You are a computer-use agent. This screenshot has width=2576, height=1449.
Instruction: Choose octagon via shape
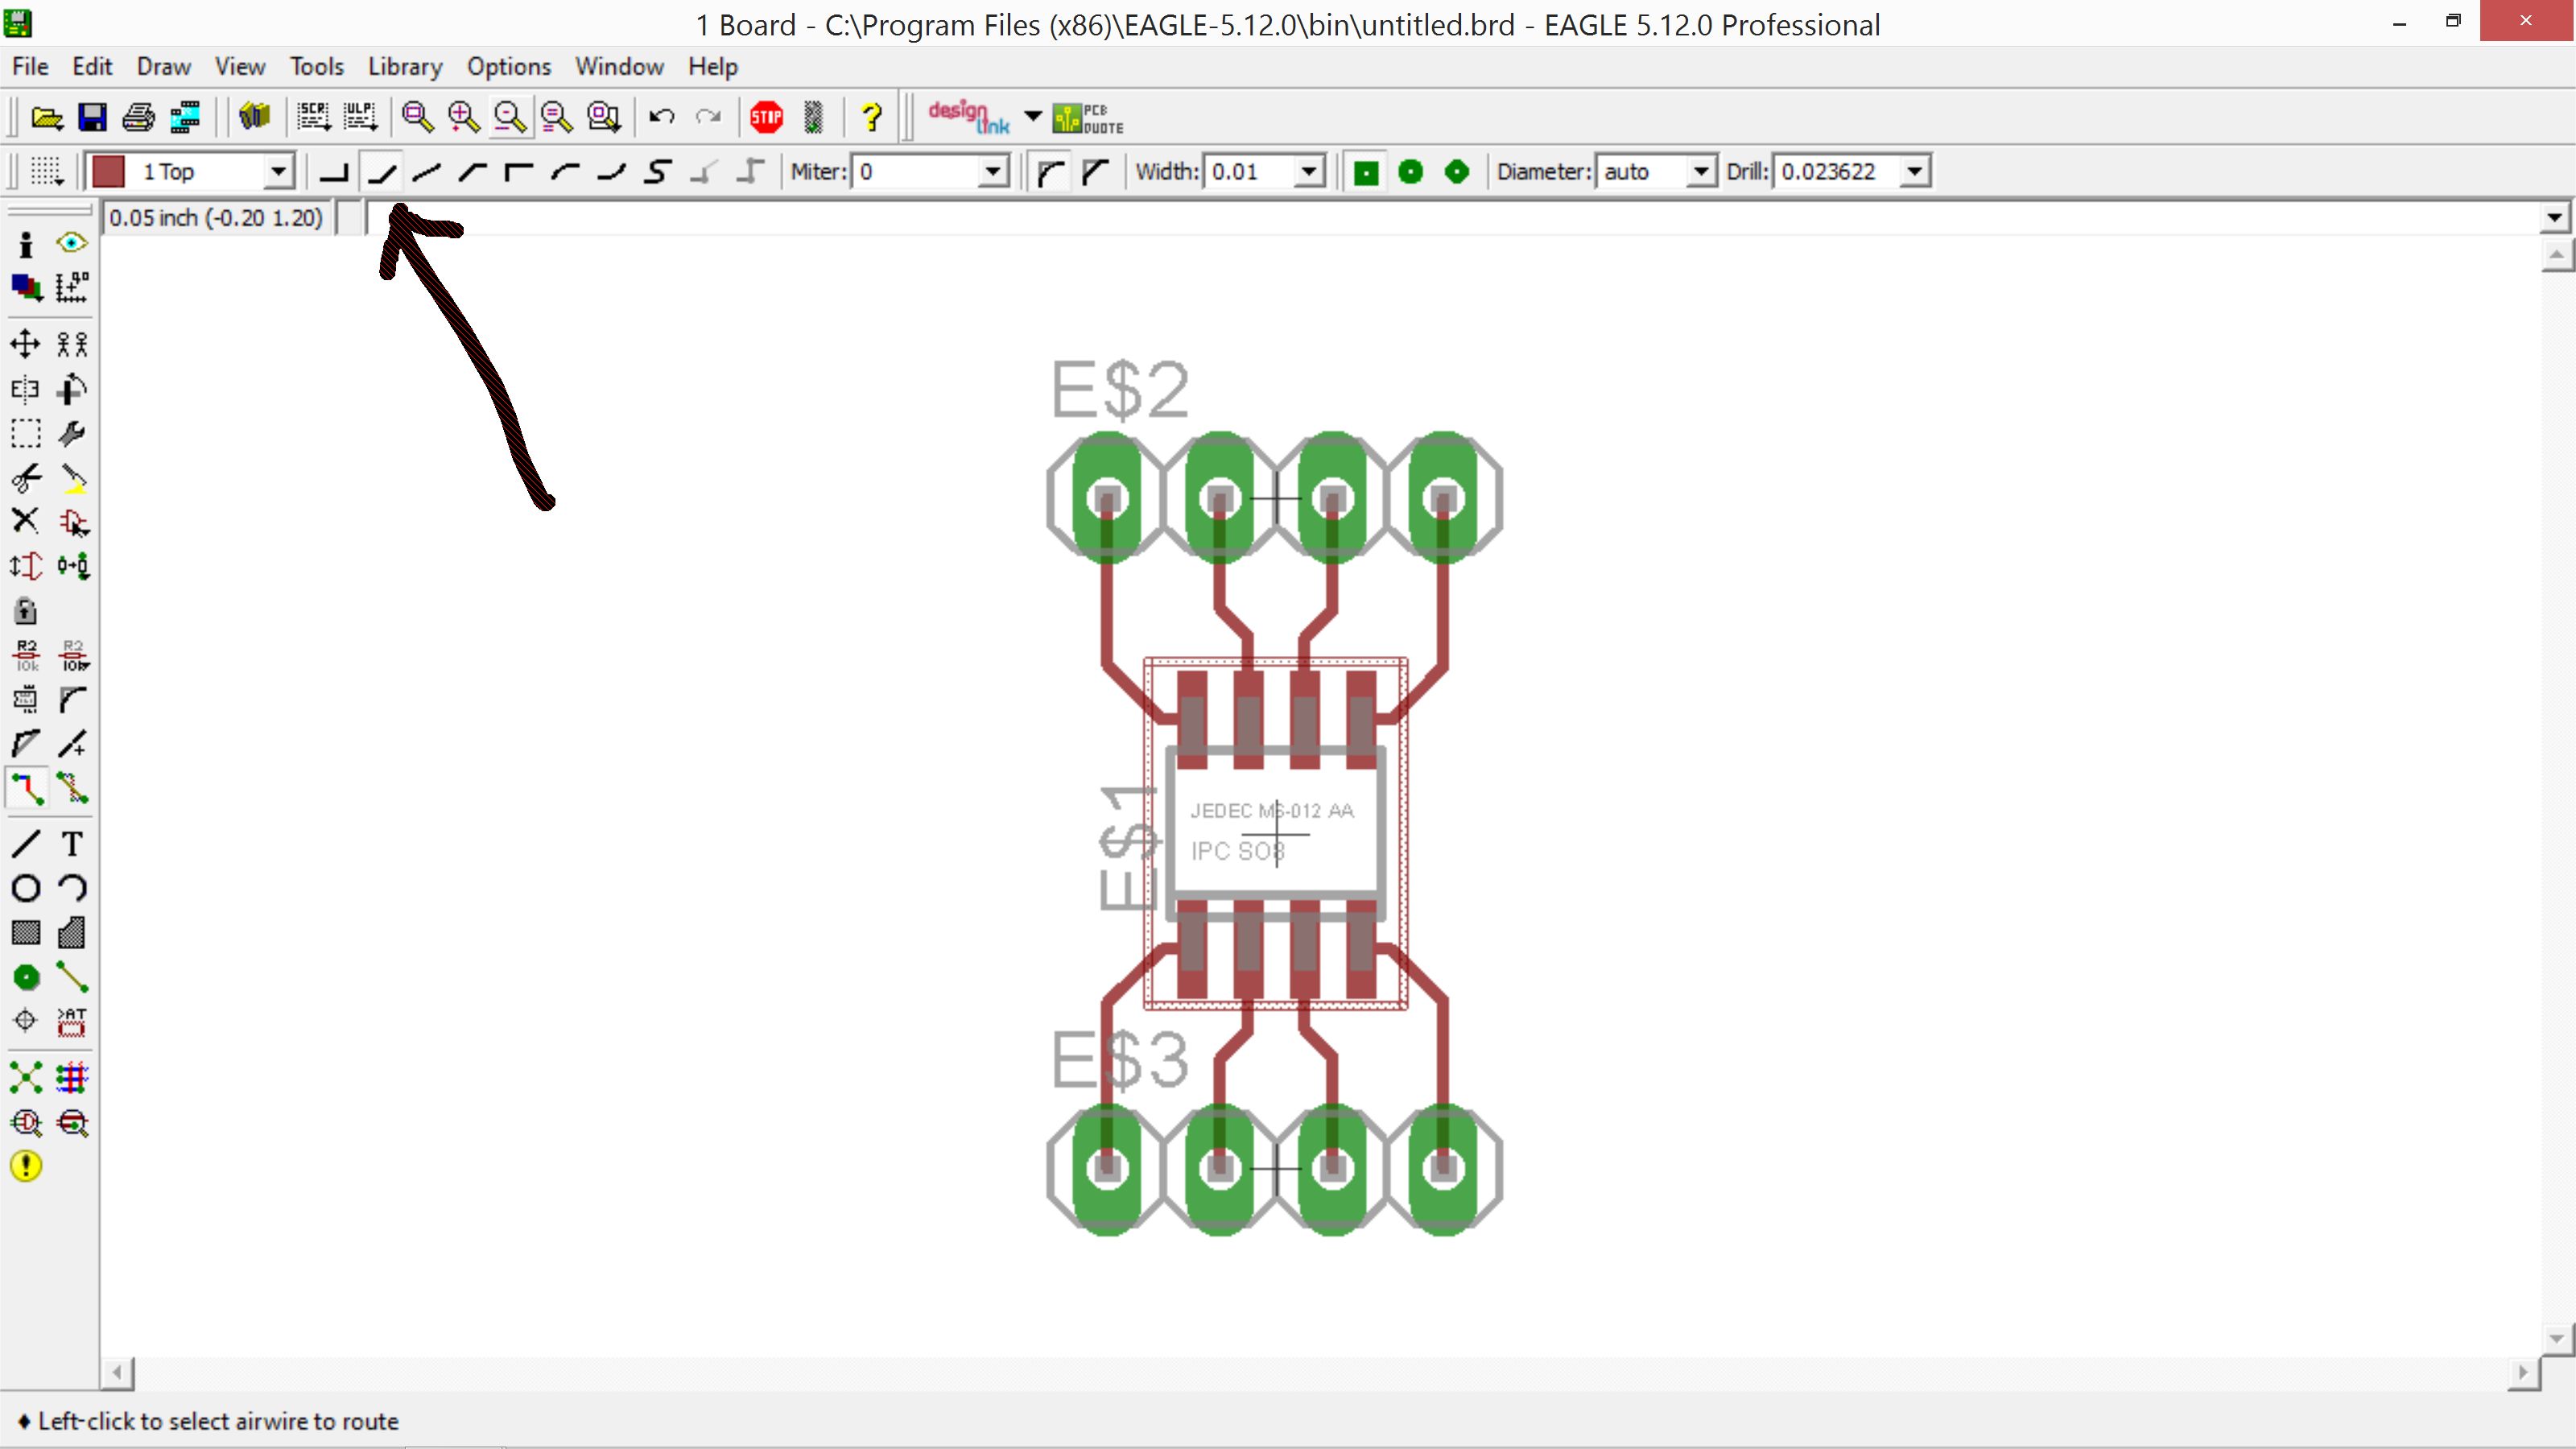(1457, 172)
